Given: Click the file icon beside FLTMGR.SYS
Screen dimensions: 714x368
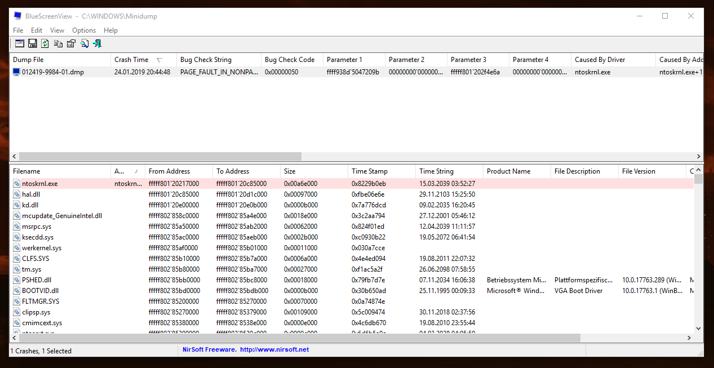Looking at the screenshot, I should tap(17, 302).
